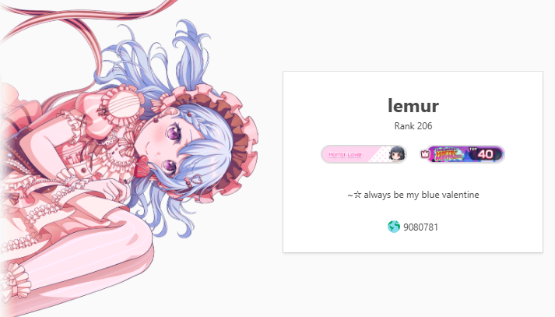The width and height of the screenshot is (555, 317).
Task: Click the star symbol in the profile bio
Action: [x=357, y=195]
